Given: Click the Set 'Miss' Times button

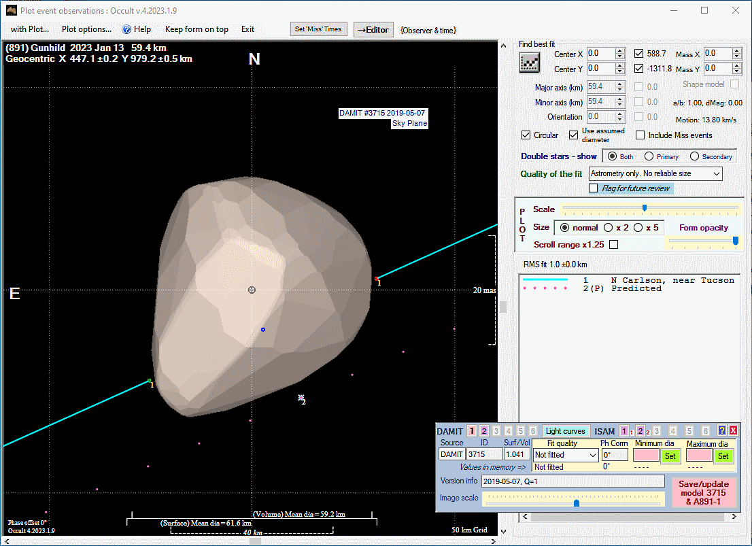Looking at the screenshot, I should coord(319,29).
